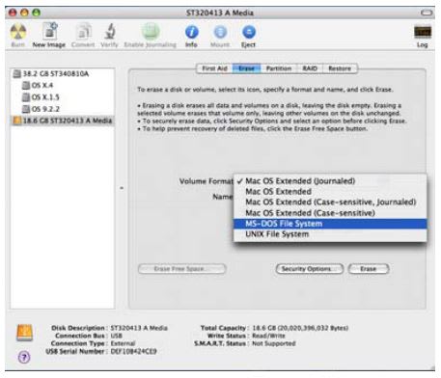Click the Connection Type External text
The width and height of the screenshot is (441, 378).
123,343
